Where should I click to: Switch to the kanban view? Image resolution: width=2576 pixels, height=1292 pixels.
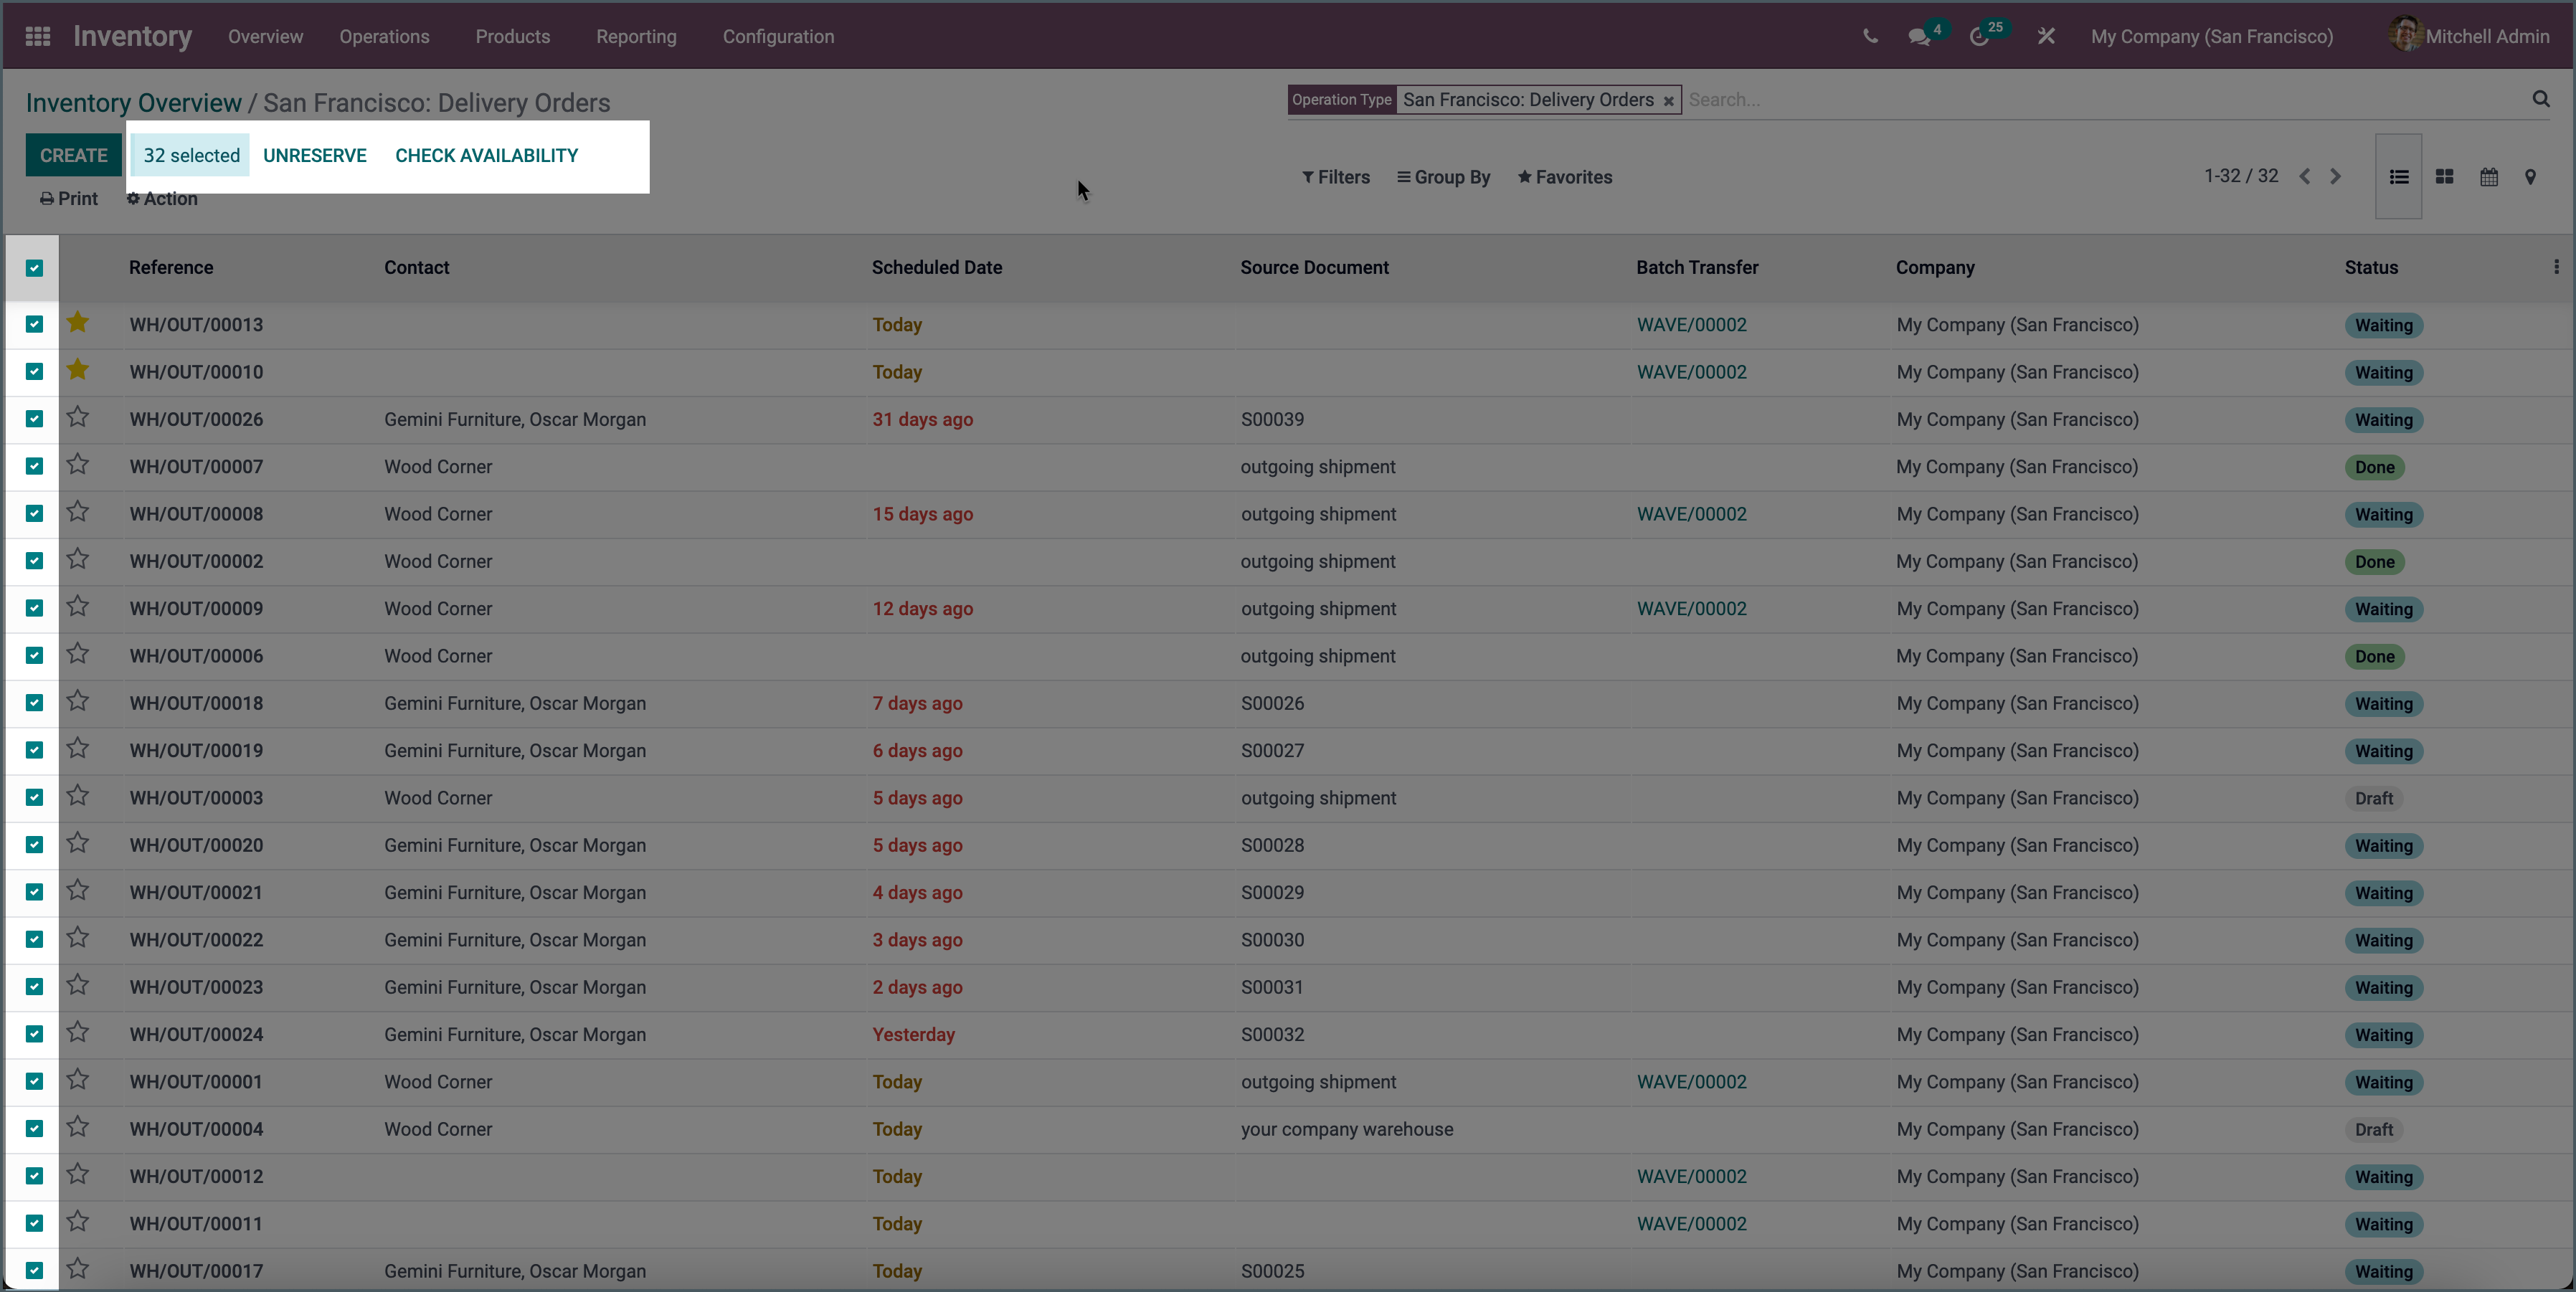coord(2444,176)
